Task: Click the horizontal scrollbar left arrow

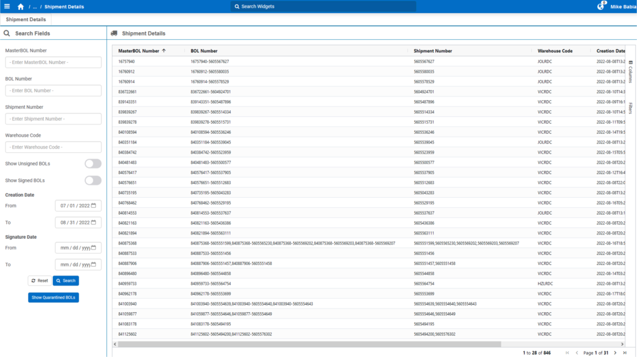Action: (115, 344)
